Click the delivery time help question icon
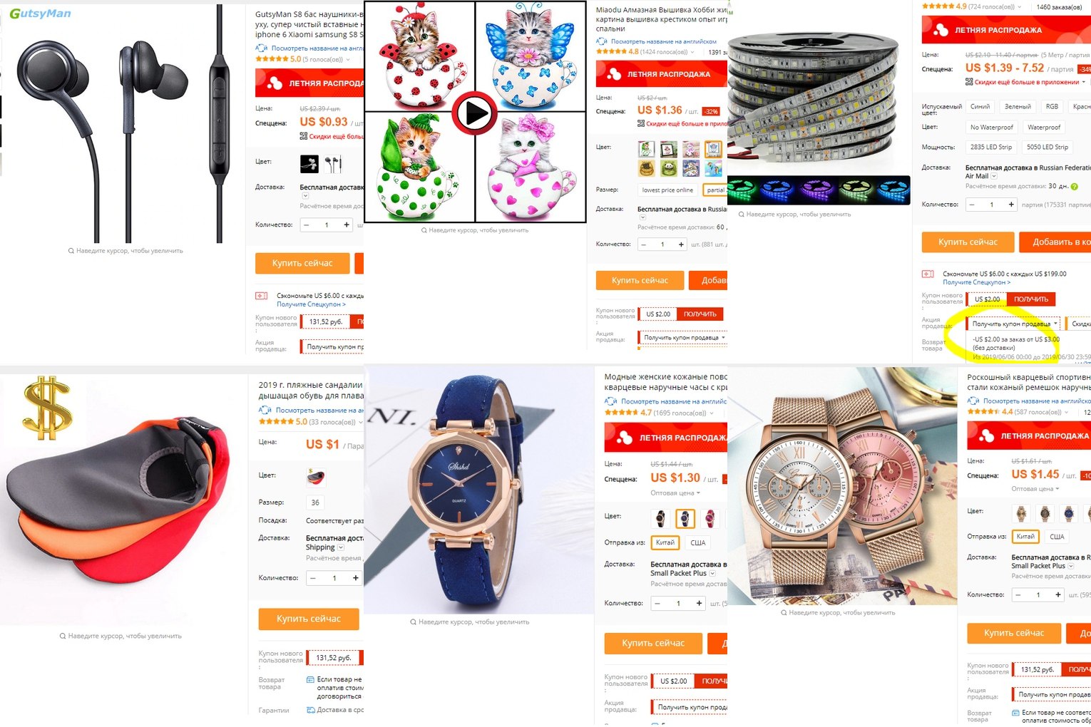This screenshot has height=727, width=1091. [x=1074, y=186]
